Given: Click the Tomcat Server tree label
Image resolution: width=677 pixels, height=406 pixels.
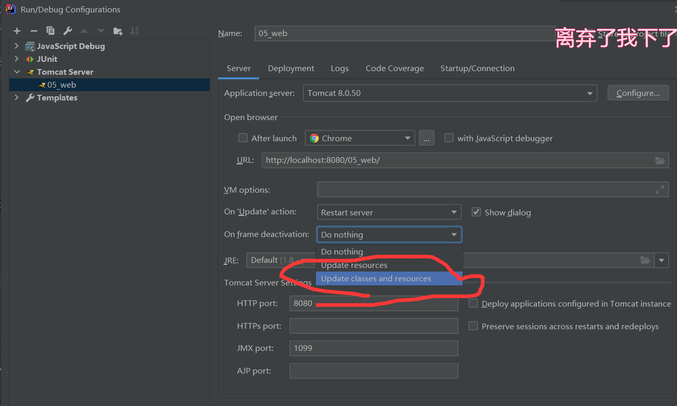Looking at the screenshot, I should (x=65, y=72).
